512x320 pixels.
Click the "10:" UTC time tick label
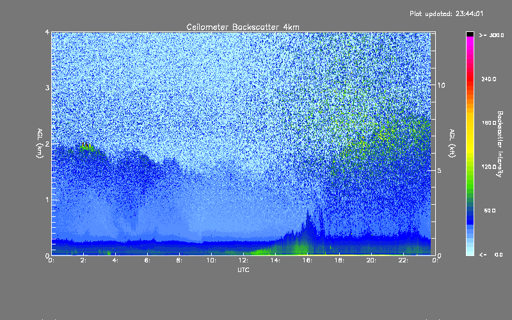(211, 260)
